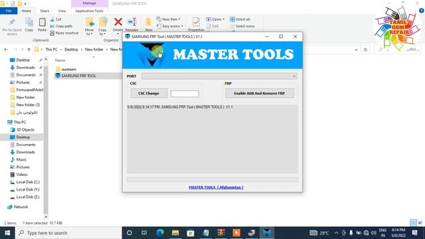The width and height of the screenshot is (425, 239).
Task: Click the Explorer search box
Action: (x=398, y=50)
